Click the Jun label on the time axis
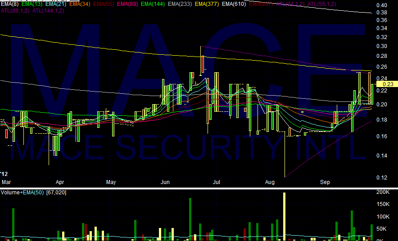This screenshot has width=398, height=241. pos(165,182)
